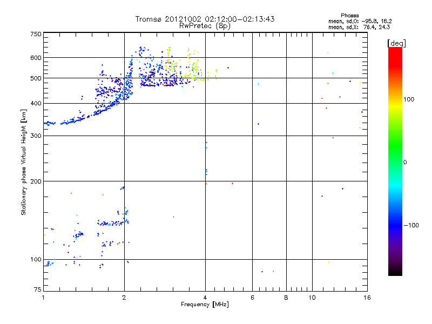Click the y-axis '400' tick label
Viewport: 432px width, 324px height.
[x=36, y=104]
